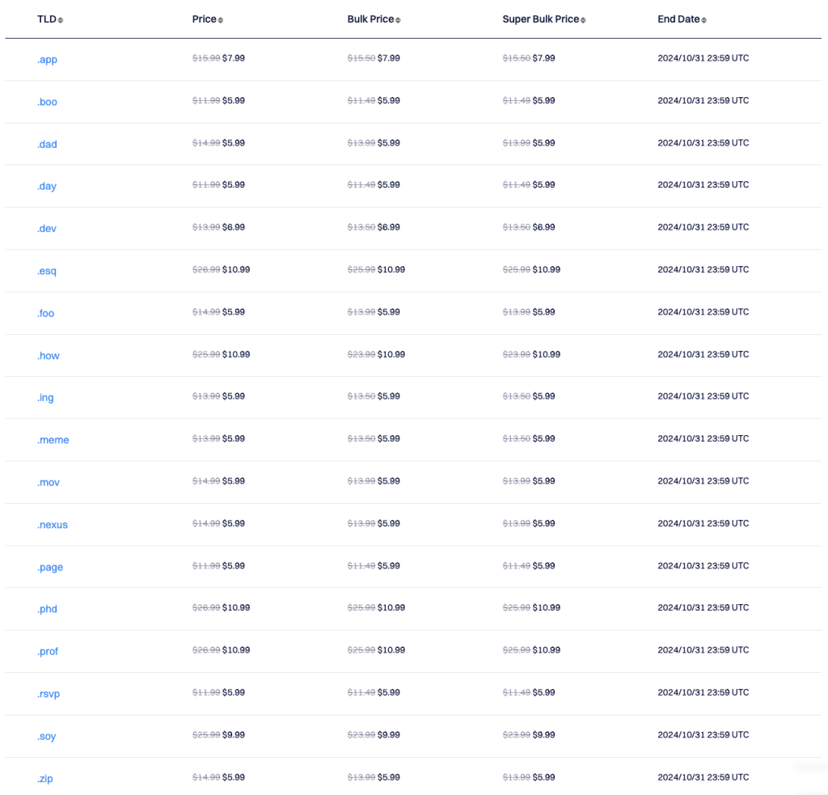Select the .zip domain link
This screenshot has width=828, height=795.
tap(45, 779)
